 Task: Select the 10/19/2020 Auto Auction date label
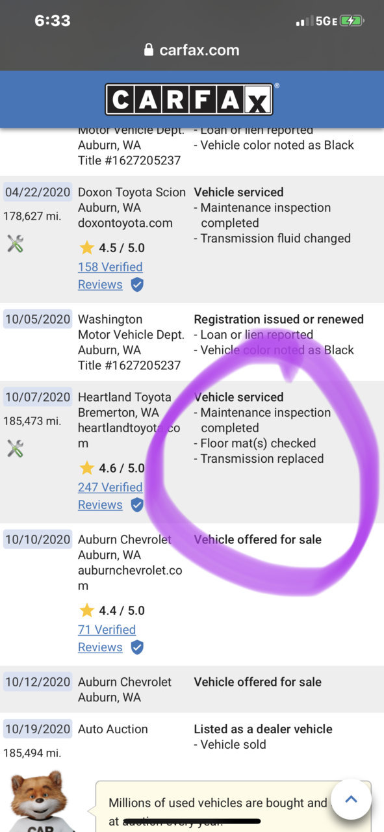38,729
